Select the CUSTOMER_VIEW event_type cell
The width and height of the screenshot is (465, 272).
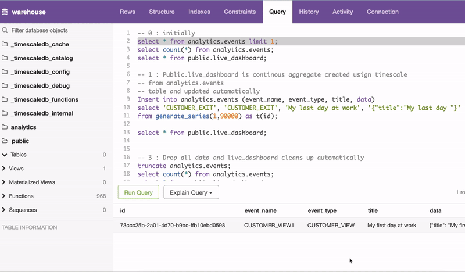[331, 225]
